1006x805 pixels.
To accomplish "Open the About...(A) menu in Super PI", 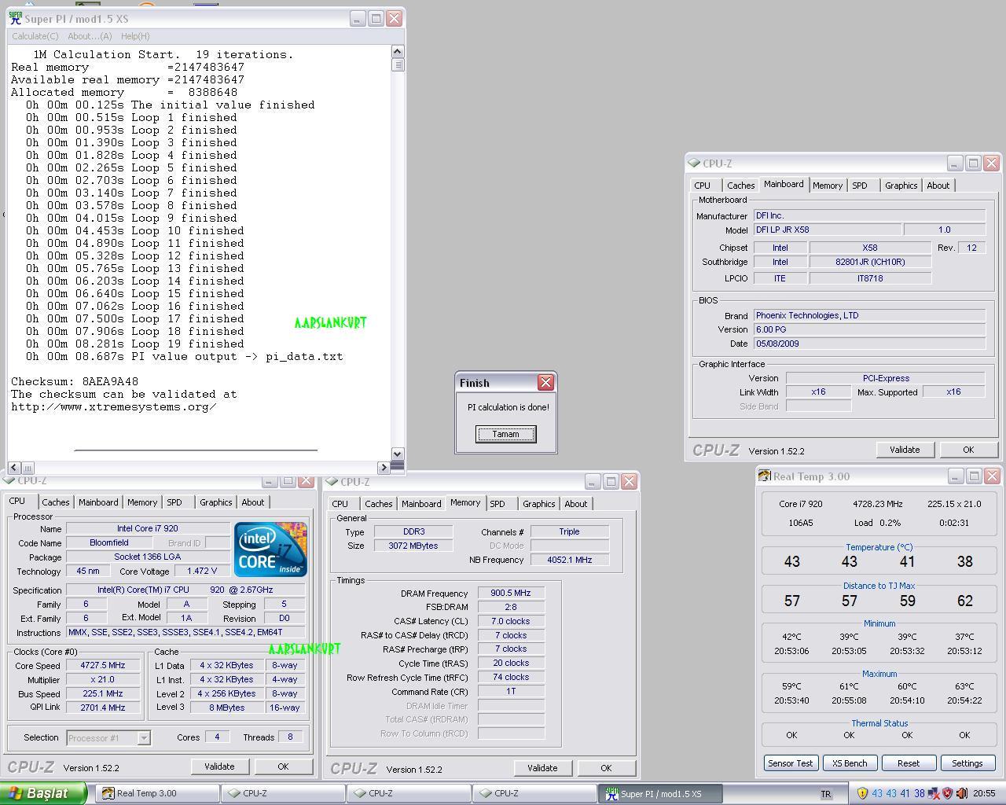I will [90, 36].
